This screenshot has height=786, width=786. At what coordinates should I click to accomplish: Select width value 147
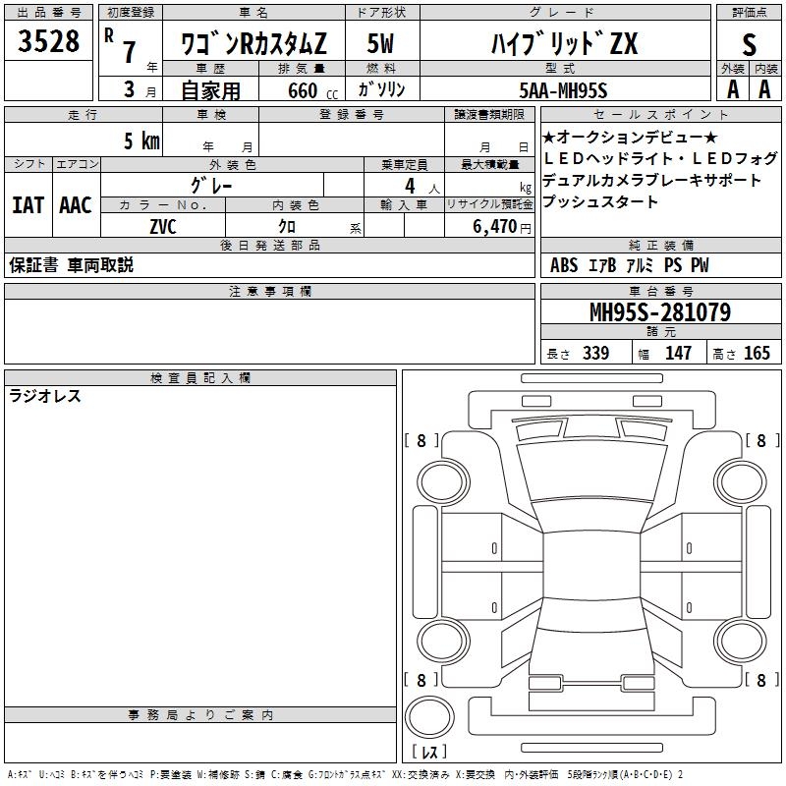tap(678, 353)
